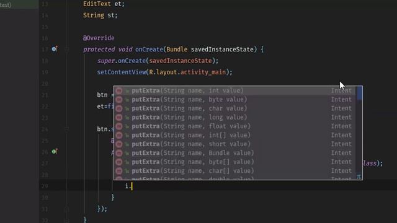Select putExtra(String name, Bundle value) suggestion
Viewport: 397px width, 223px height.
click(234, 153)
